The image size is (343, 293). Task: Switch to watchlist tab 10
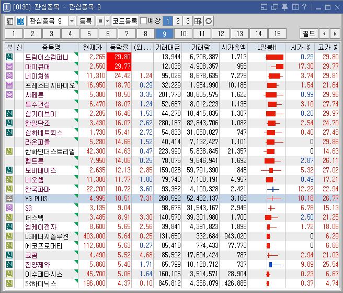tap(184, 34)
